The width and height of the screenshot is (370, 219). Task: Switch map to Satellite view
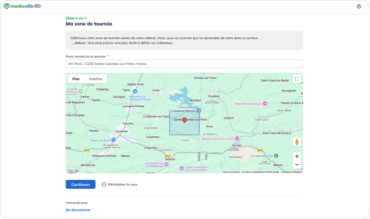96,79
